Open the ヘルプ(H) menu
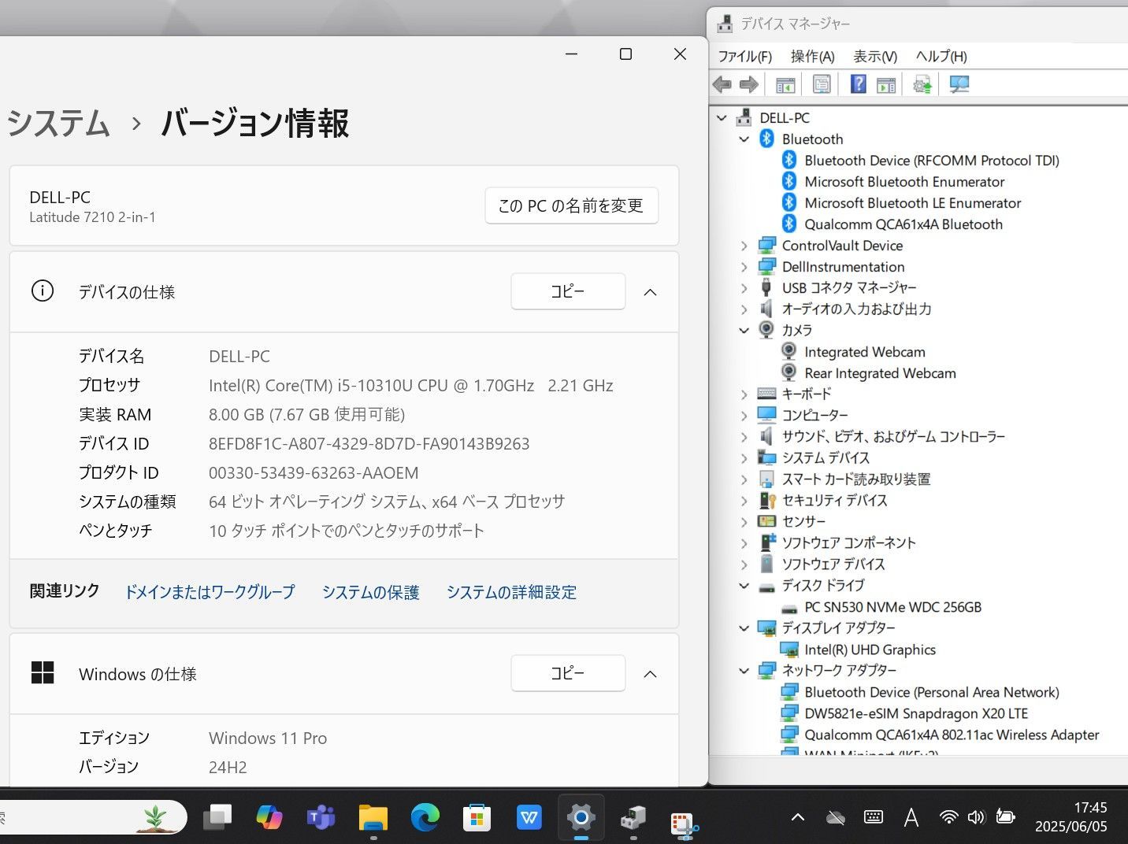Screen dimensions: 1128x844 click(941, 56)
